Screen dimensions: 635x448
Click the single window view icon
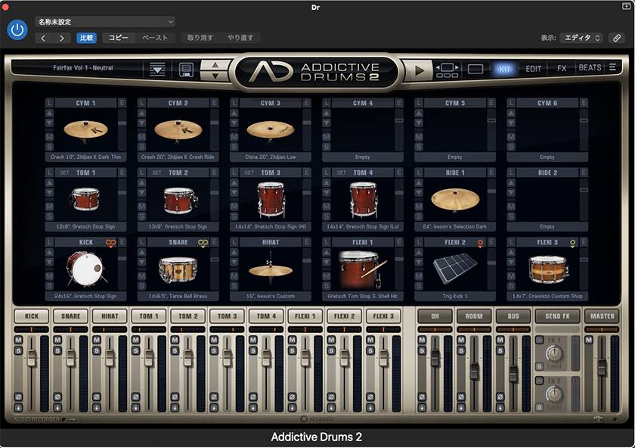coord(475,69)
